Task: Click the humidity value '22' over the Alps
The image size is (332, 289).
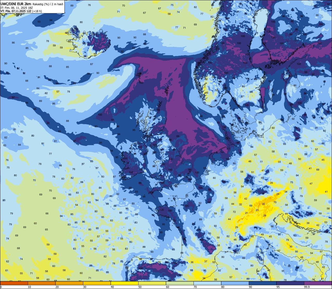Action: pyautogui.click(x=264, y=204)
